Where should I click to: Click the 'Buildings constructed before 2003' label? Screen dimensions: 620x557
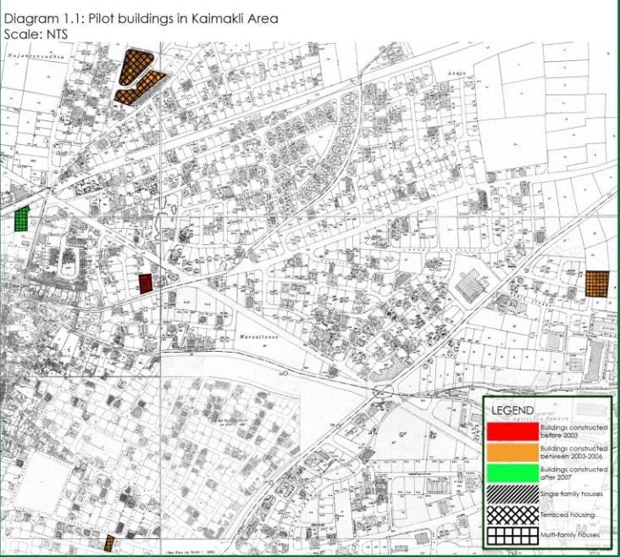[x=573, y=432]
